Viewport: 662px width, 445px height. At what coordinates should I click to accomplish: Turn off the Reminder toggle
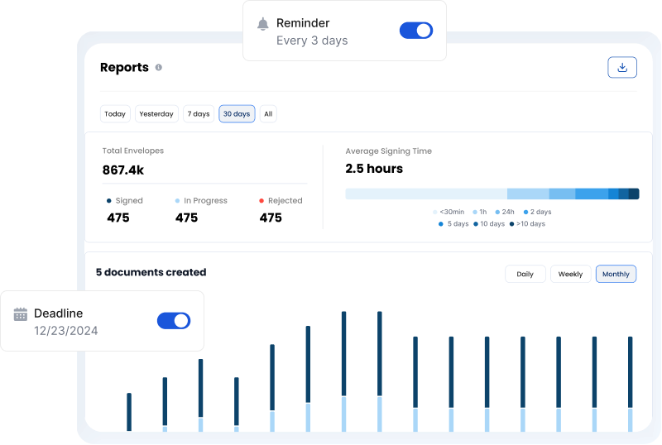pos(415,31)
